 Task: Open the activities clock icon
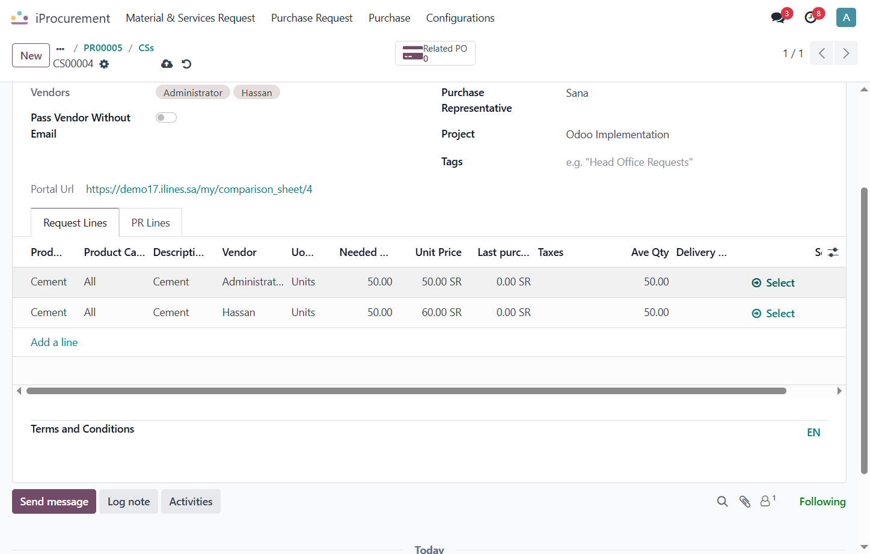[810, 17]
